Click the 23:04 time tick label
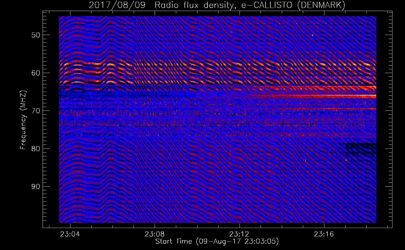The height and width of the screenshot is (250, 405). (70, 234)
